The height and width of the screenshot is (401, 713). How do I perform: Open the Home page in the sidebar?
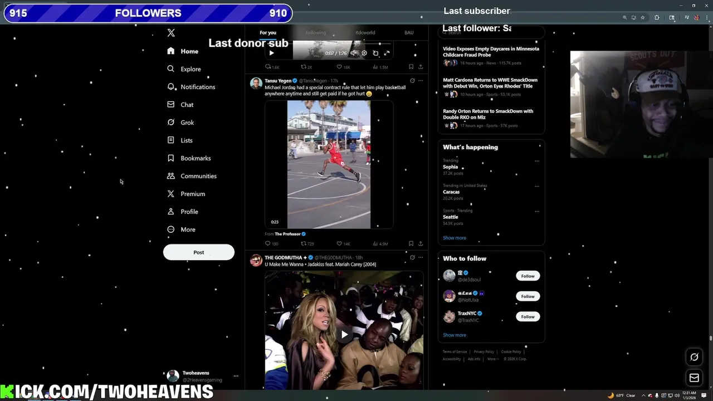tap(183, 51)
